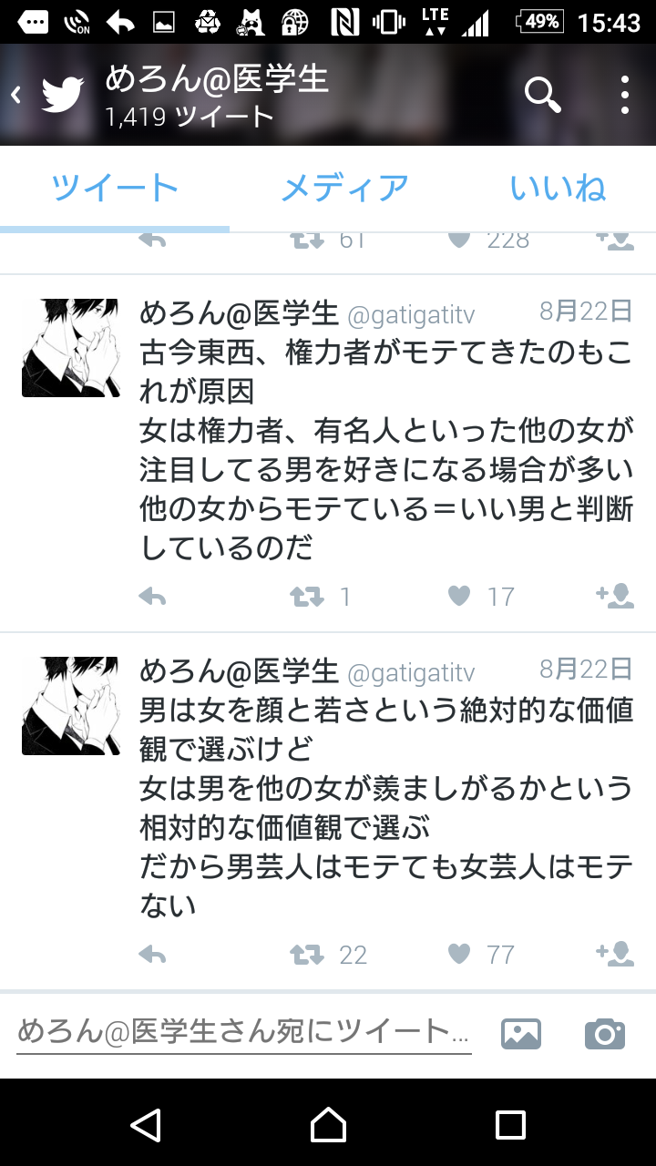
Task: Switch to the メディア tab
Action: [344, 189]
